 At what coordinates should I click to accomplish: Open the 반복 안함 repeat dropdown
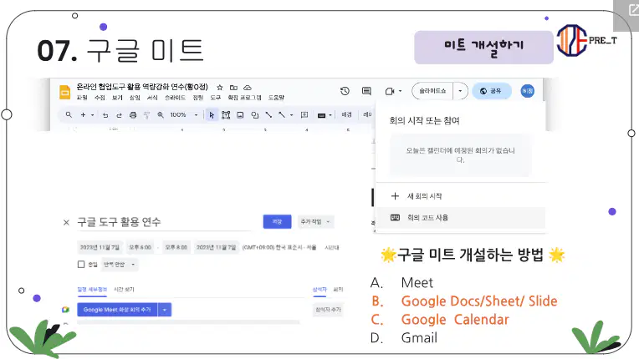click(120, 265)
